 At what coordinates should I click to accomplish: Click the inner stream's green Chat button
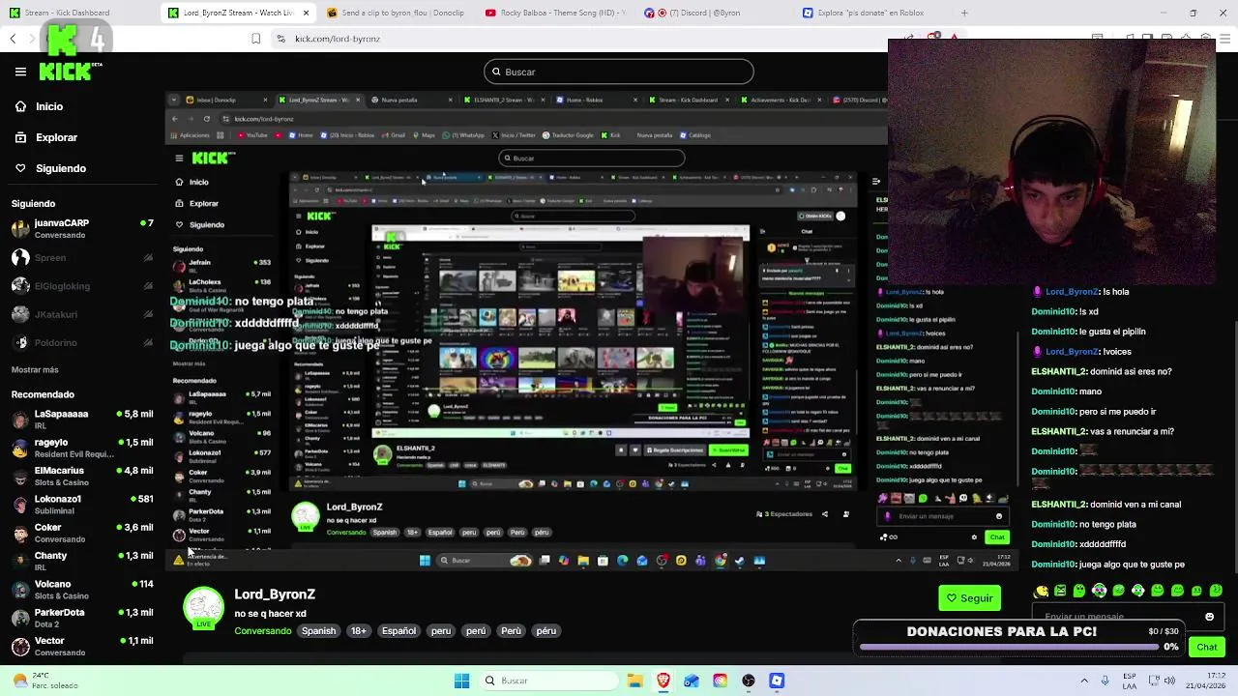[x=997, y=537]
